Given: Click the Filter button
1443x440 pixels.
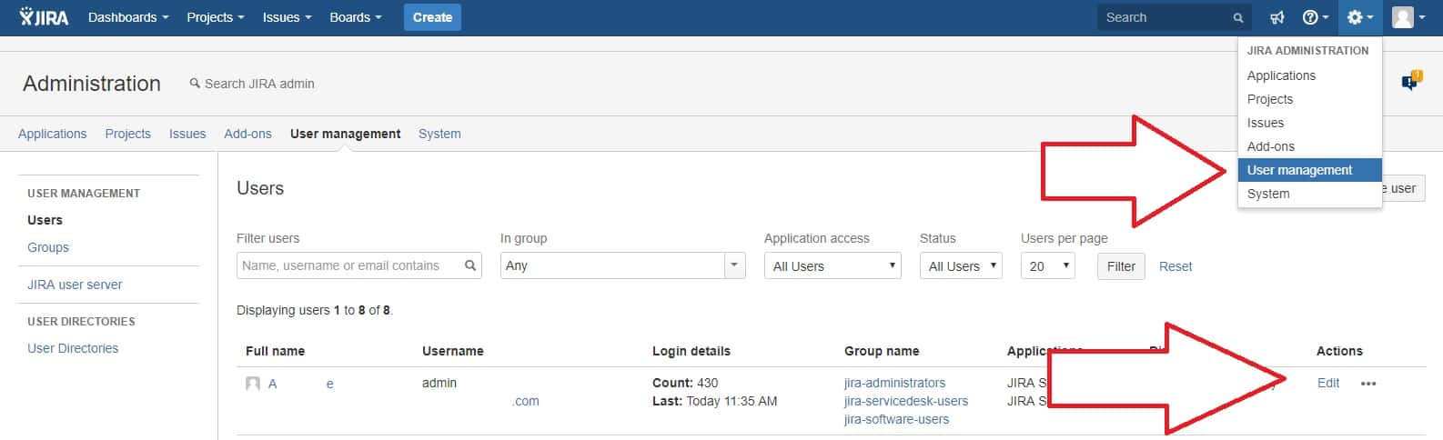Looking at the screenshot, I should coord(1121,266).
